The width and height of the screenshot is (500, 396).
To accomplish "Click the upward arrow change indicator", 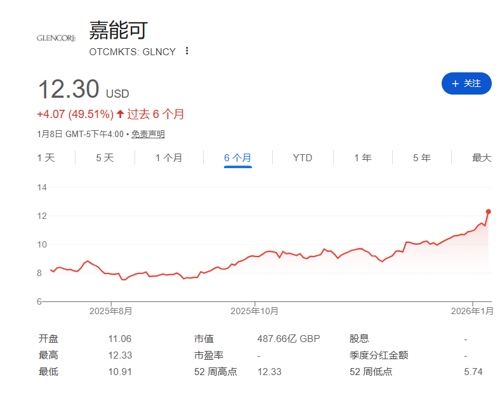I will 120,114.
